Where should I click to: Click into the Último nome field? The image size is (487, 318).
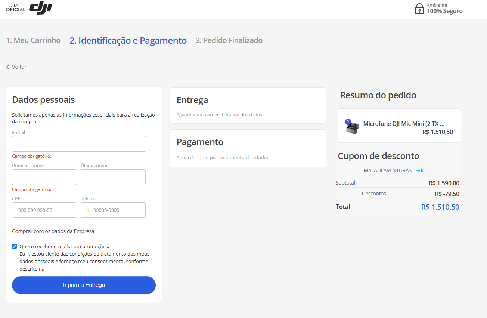pyautogui.click(x=113, y=177)
